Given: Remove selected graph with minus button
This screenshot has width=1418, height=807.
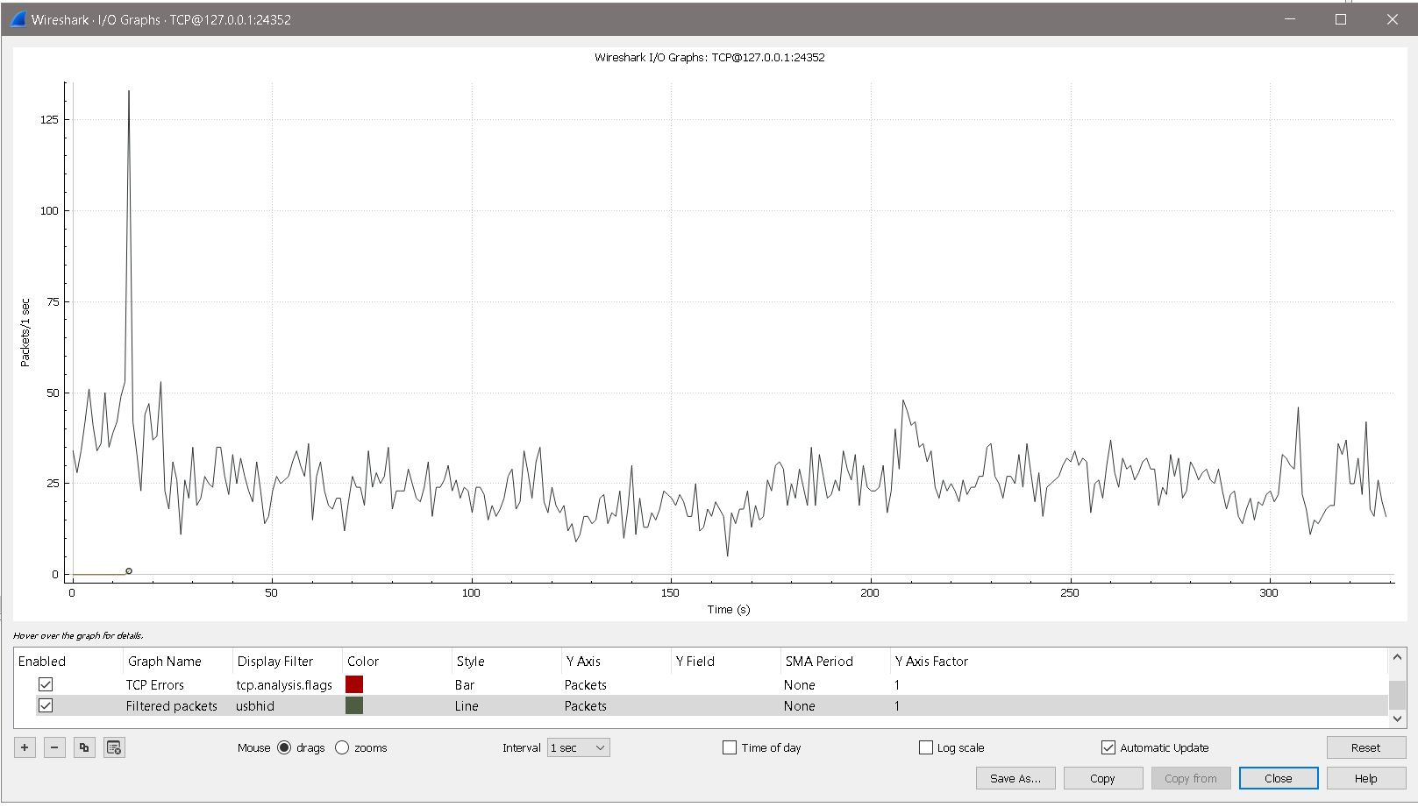Looking at the screenshot, I should [x=54, y=747].
